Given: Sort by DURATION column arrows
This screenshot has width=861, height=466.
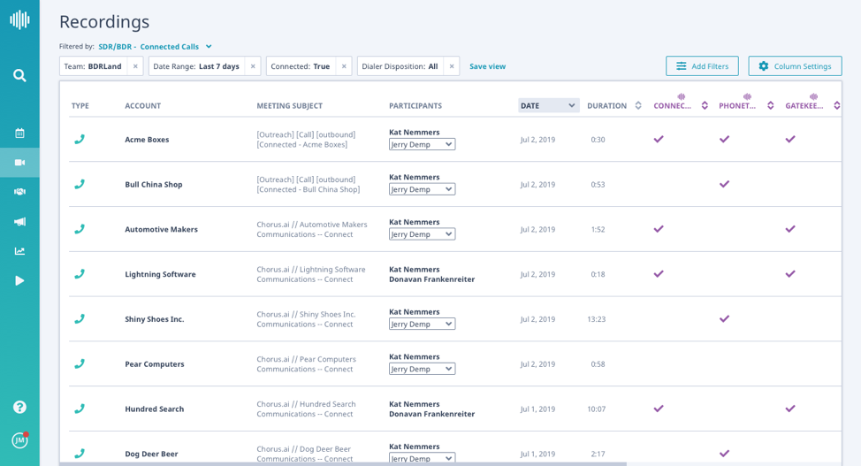Looking at the screenshot, I should point(638,105).
